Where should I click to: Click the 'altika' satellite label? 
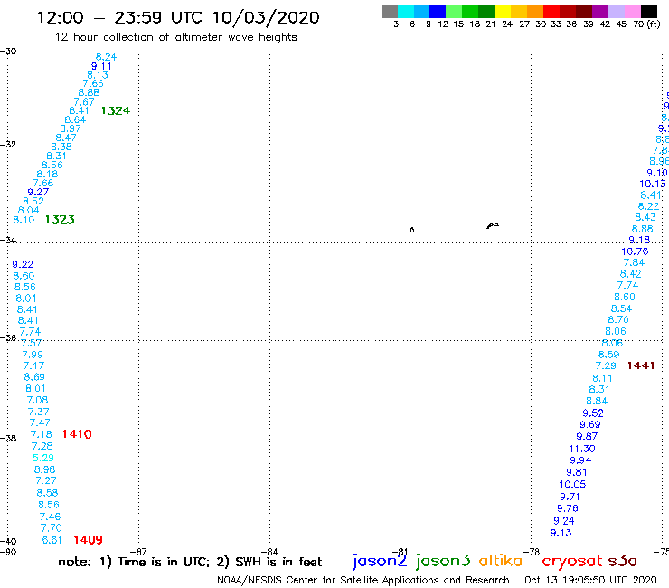click(500, 560)
